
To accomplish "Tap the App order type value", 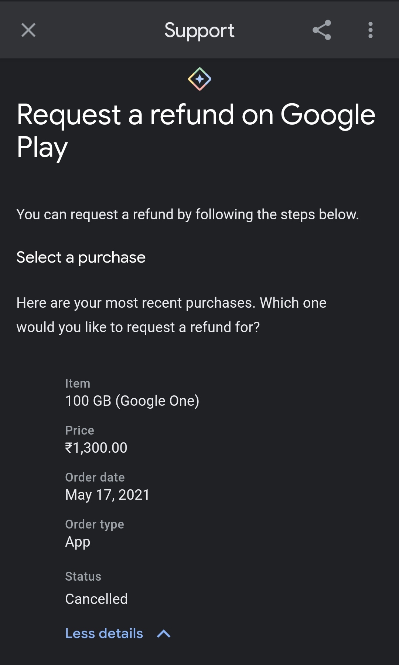I will click(x=78, y=542).
